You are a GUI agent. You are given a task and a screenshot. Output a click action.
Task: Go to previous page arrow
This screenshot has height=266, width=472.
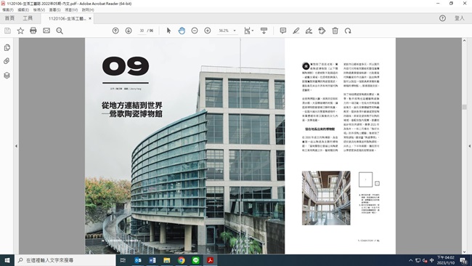[115, 31]
